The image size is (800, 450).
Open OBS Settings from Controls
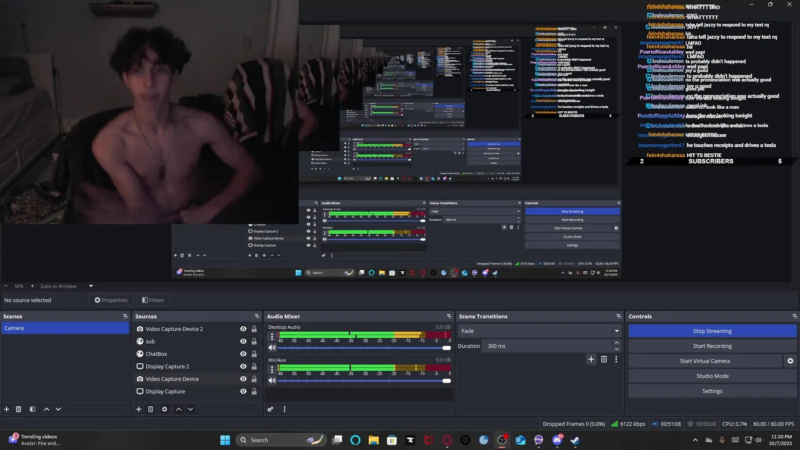click(712, 391)
